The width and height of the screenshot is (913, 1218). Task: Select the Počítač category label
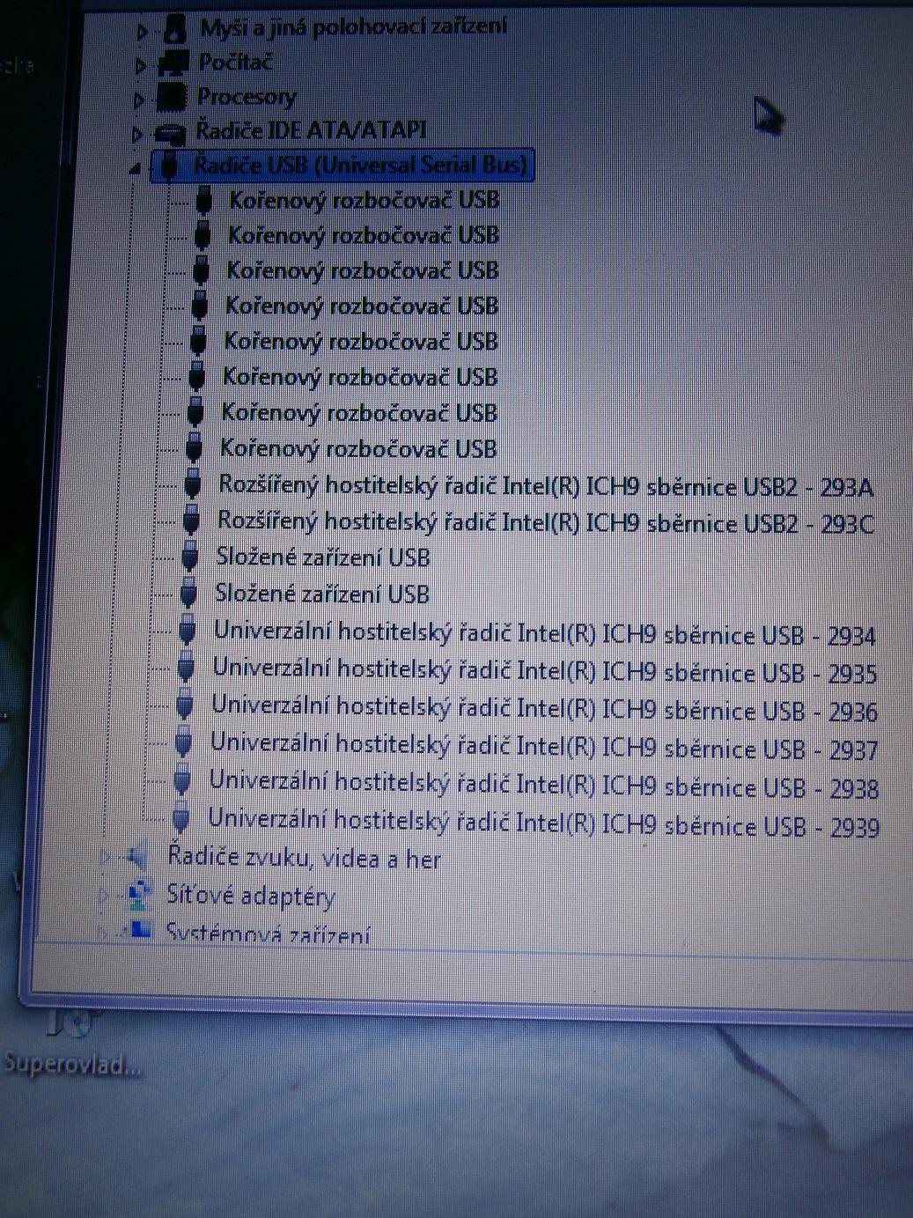[x=235, y=63]
